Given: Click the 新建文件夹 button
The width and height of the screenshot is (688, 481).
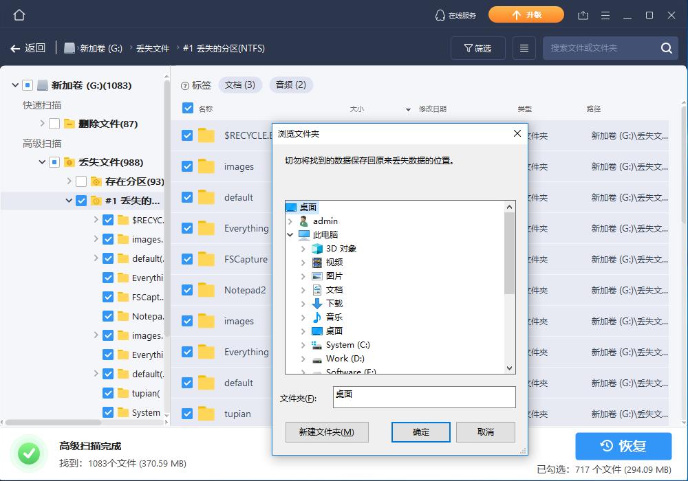Looking at the screenshot, I should click(x=327, y=432).
